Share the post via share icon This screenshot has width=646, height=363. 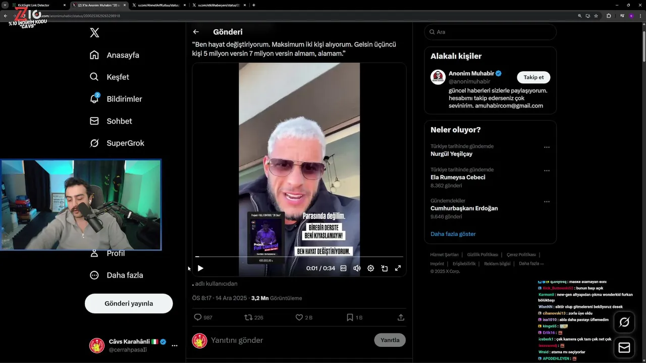[x=401, y=318]
